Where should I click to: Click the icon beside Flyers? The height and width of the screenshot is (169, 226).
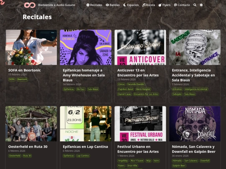tap(160, 5)
